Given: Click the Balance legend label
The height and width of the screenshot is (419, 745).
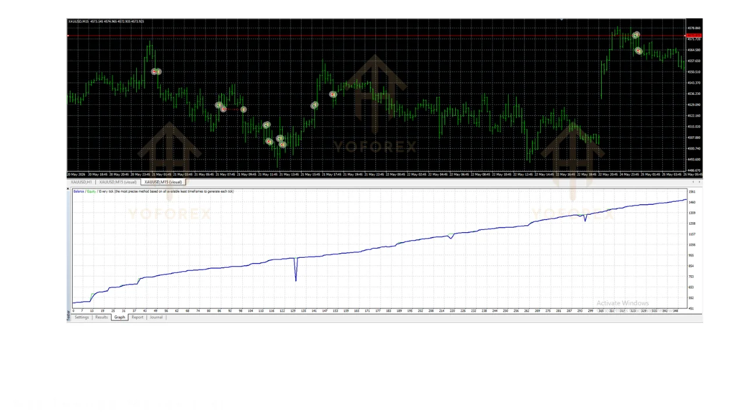Looking at the screenshot, I should pyautogui.click(x=79, y=191).
